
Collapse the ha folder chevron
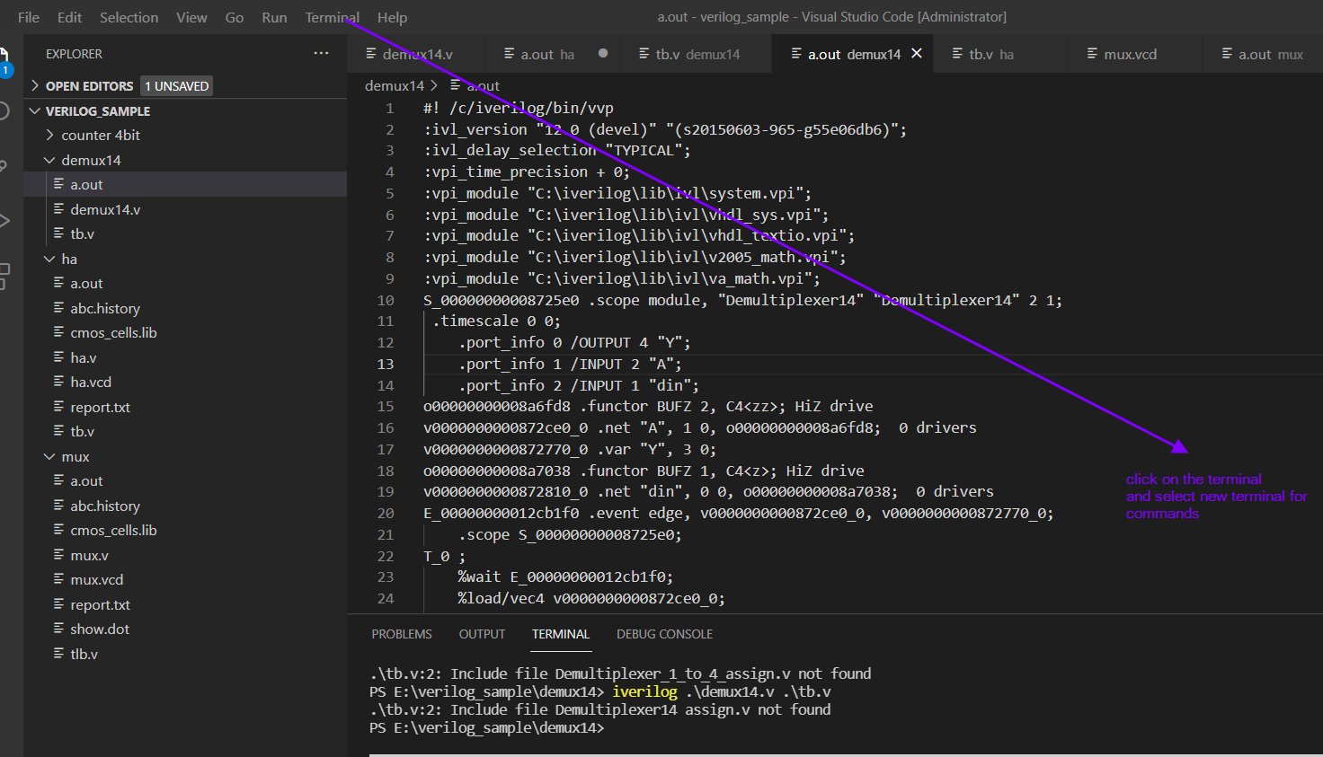pyautogui.click(x=50, y=260)
